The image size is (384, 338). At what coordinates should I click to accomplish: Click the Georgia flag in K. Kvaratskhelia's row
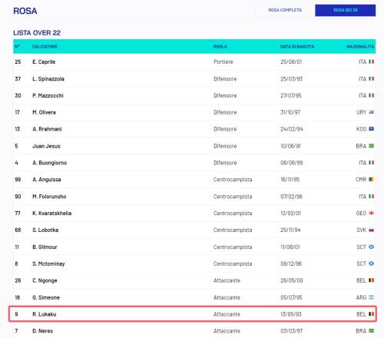pyautogui.click(x=371, y=213)
